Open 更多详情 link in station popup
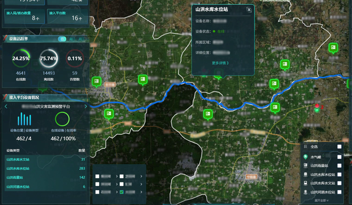The height and width of the screenshot is (205, 352). click(220, 63)
